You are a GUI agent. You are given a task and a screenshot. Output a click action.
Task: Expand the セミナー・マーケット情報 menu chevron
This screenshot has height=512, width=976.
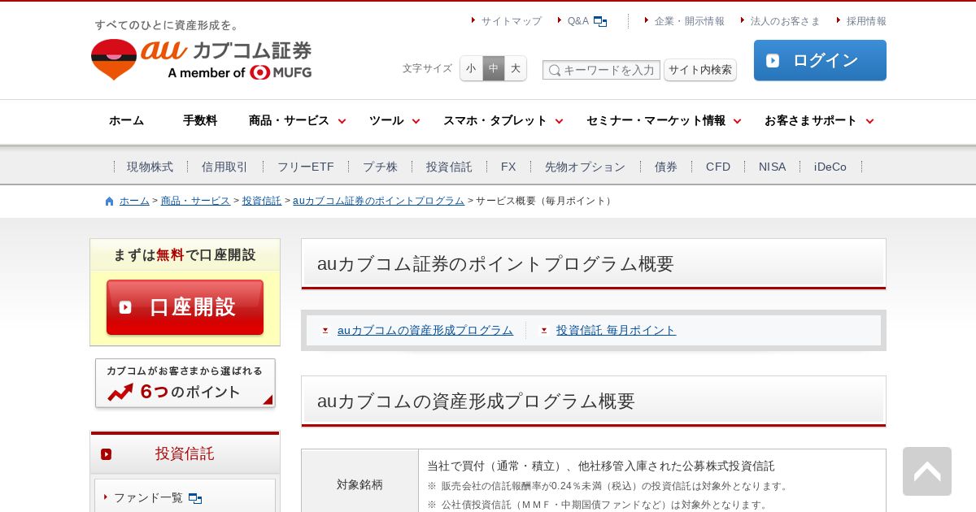[738, 121]
